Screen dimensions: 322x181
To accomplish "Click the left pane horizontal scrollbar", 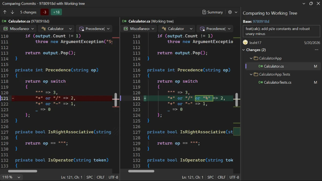I will (x=23, y=171).
